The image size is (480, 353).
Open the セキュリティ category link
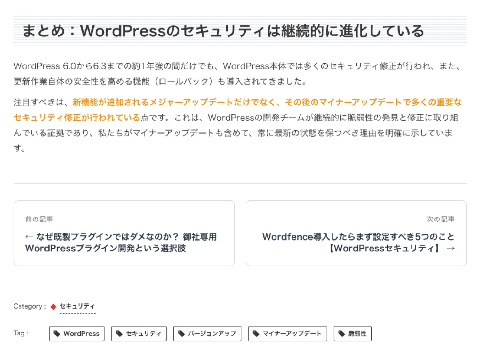[x=77, y=306]
